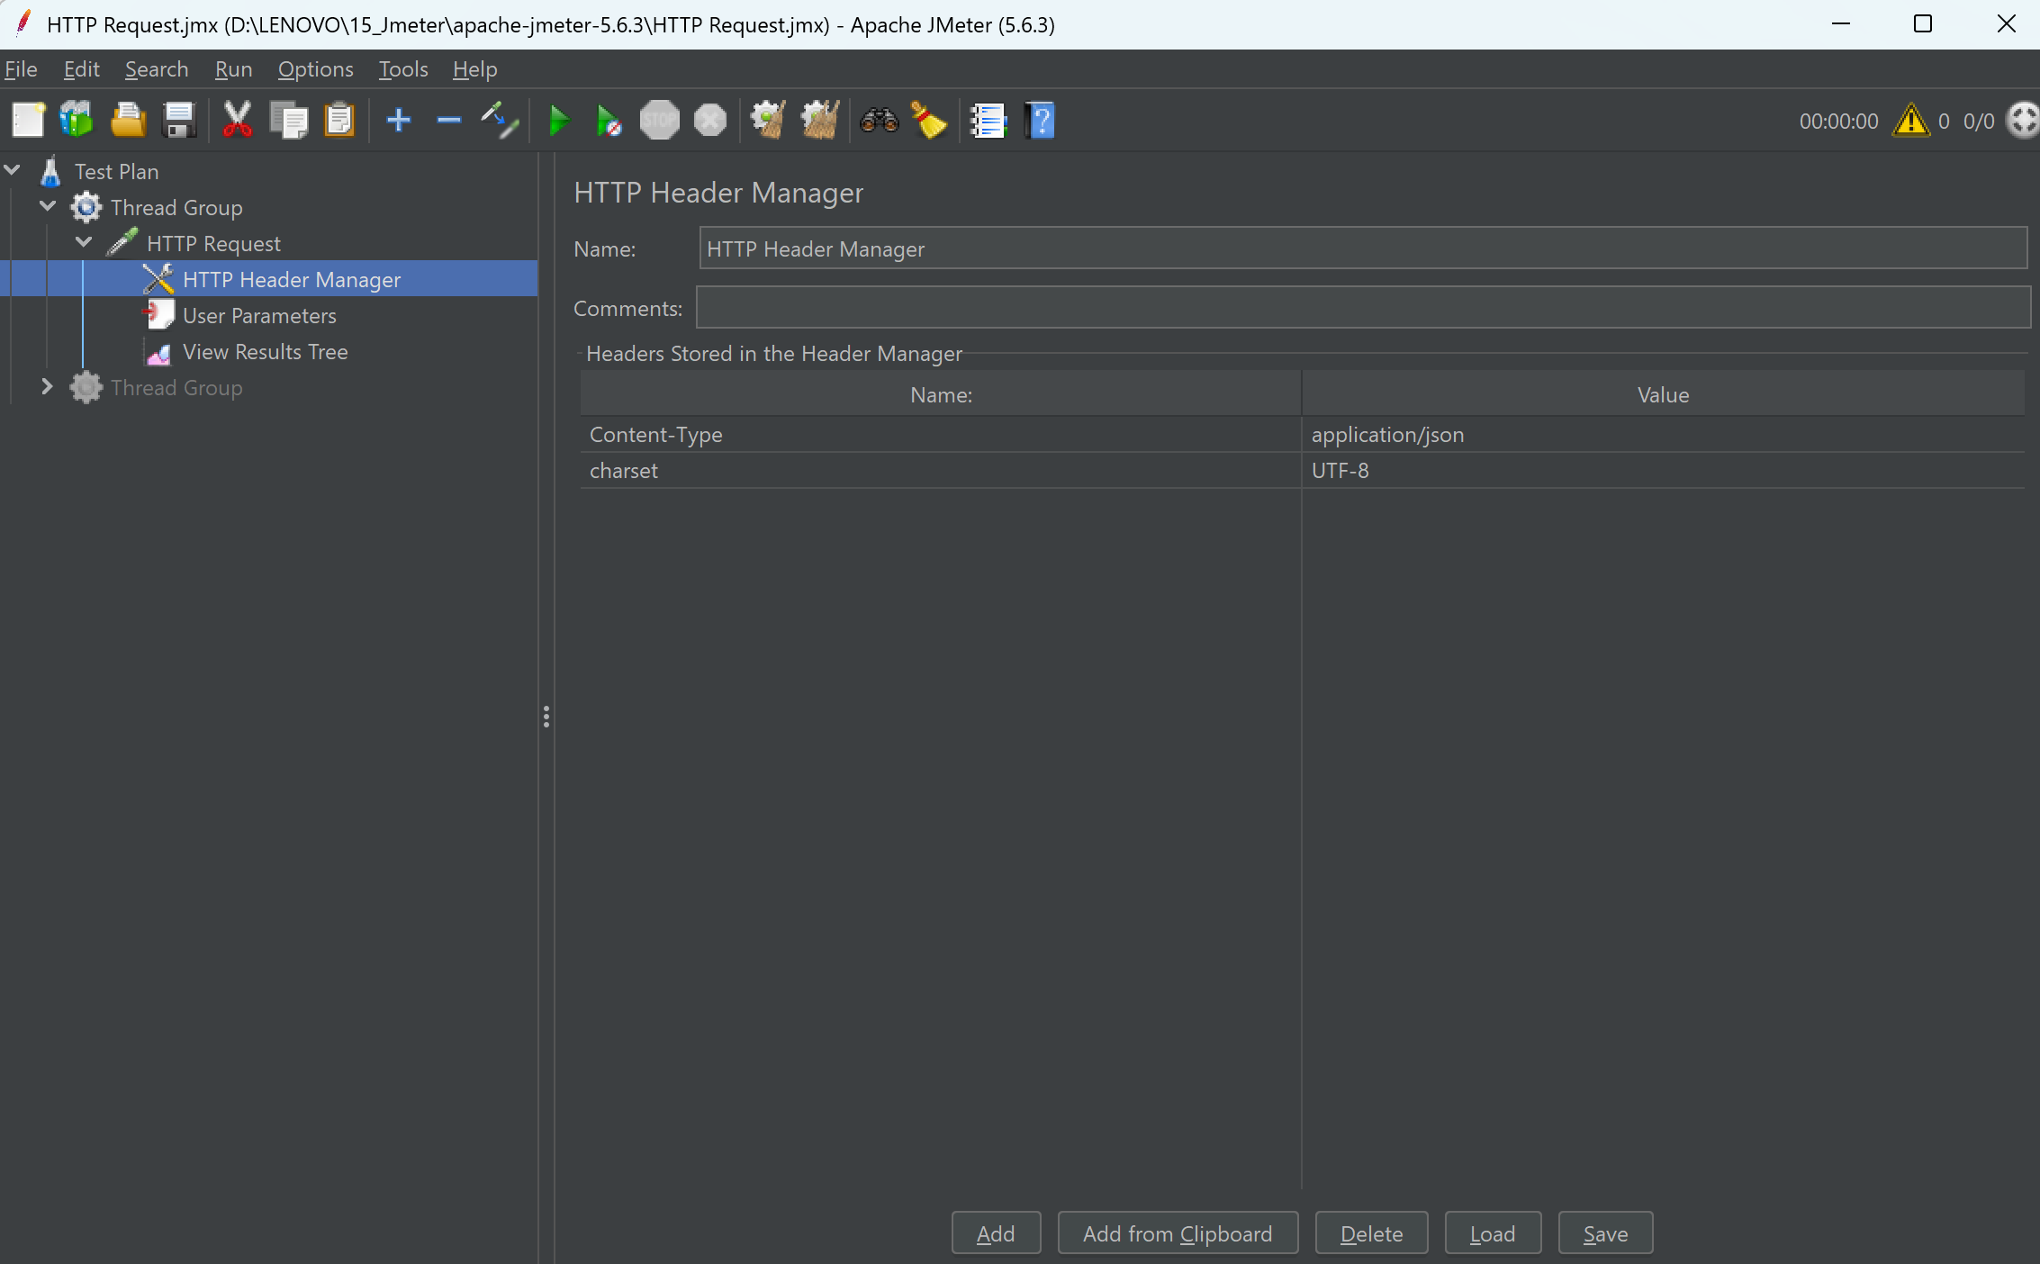Click the charset header name cell
This screenshot has height=1264, width=2040.
[940, 470]
